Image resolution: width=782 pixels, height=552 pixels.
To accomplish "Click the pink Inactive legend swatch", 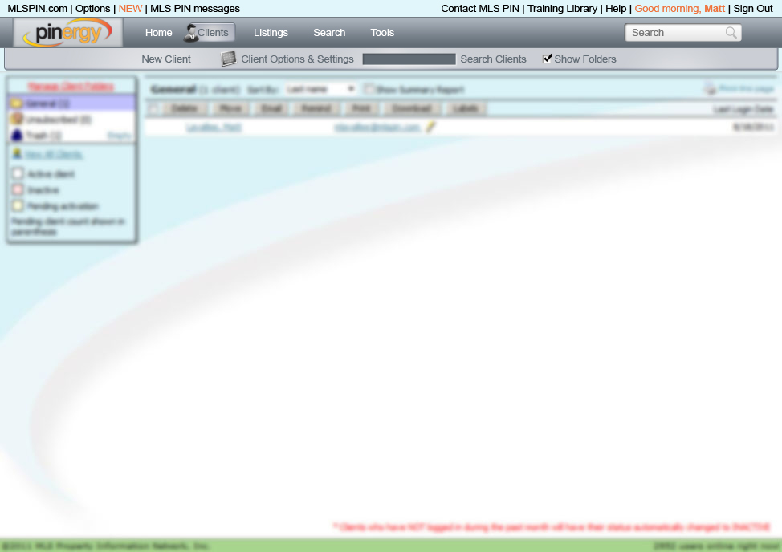I will click(18, 190).
